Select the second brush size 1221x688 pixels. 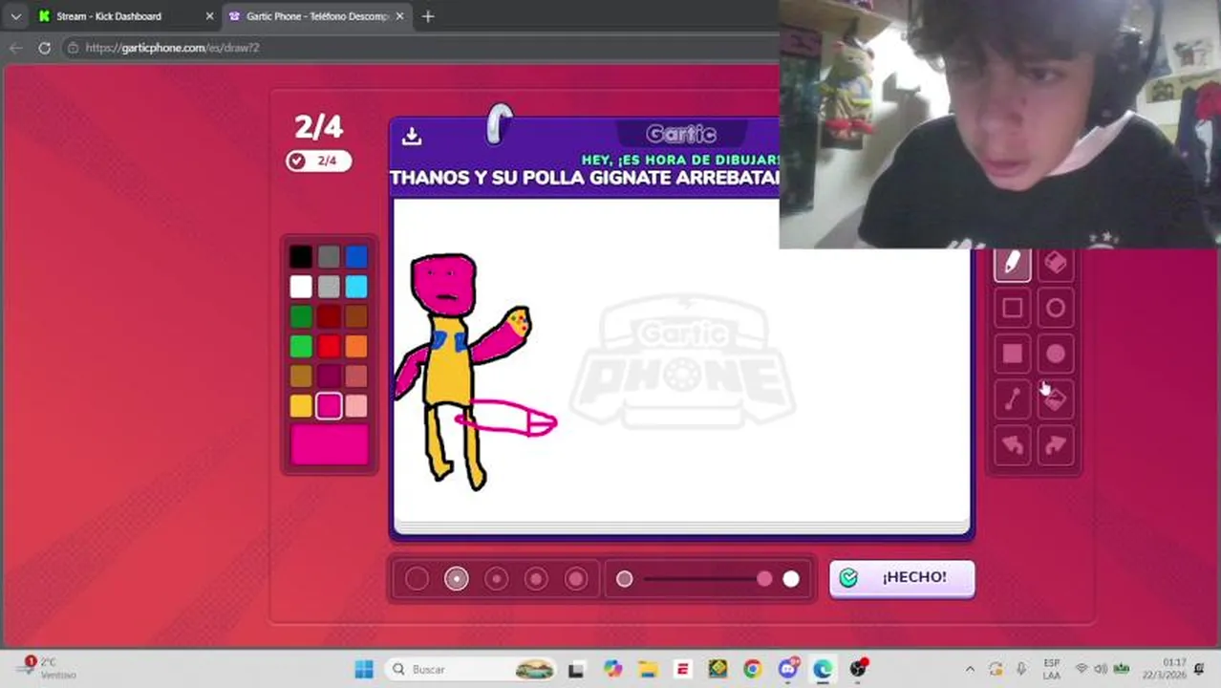click(457, 578)
